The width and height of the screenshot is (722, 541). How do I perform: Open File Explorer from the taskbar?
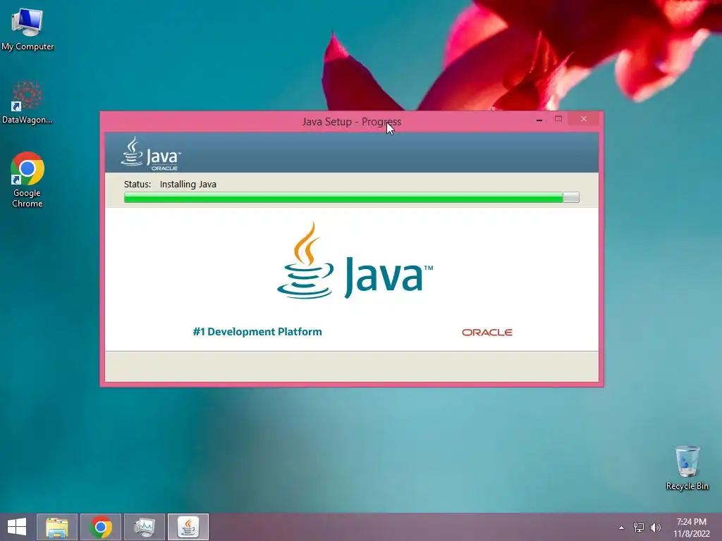[x=57, y=527]
